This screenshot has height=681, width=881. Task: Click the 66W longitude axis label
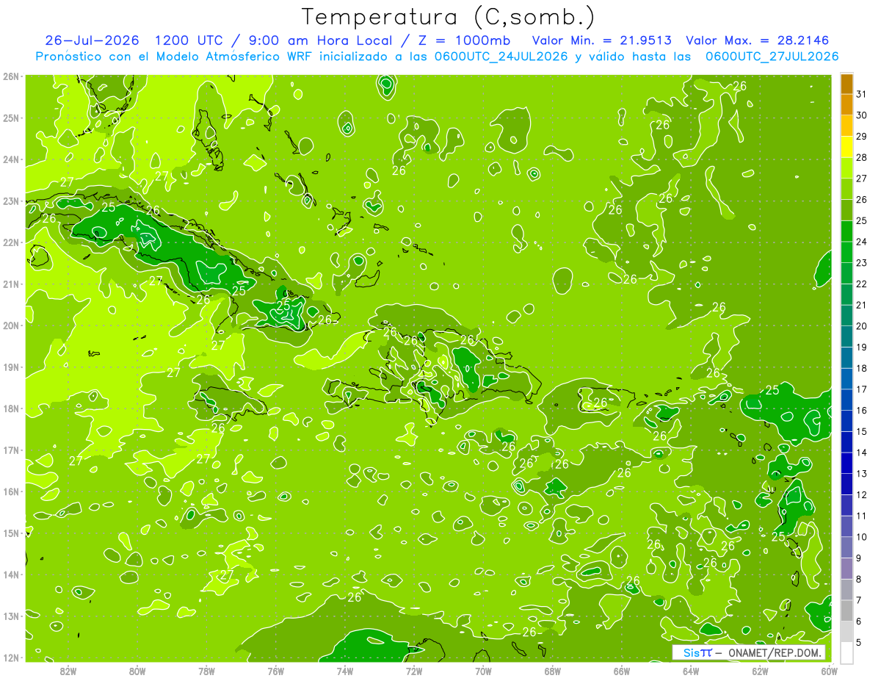pyautogui.click(x=622, y=671)
